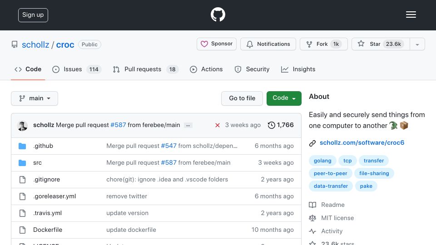The width and height of the screenshot is (436, 245).
Task: Click the Sign up button
Action: coord(33,15)
